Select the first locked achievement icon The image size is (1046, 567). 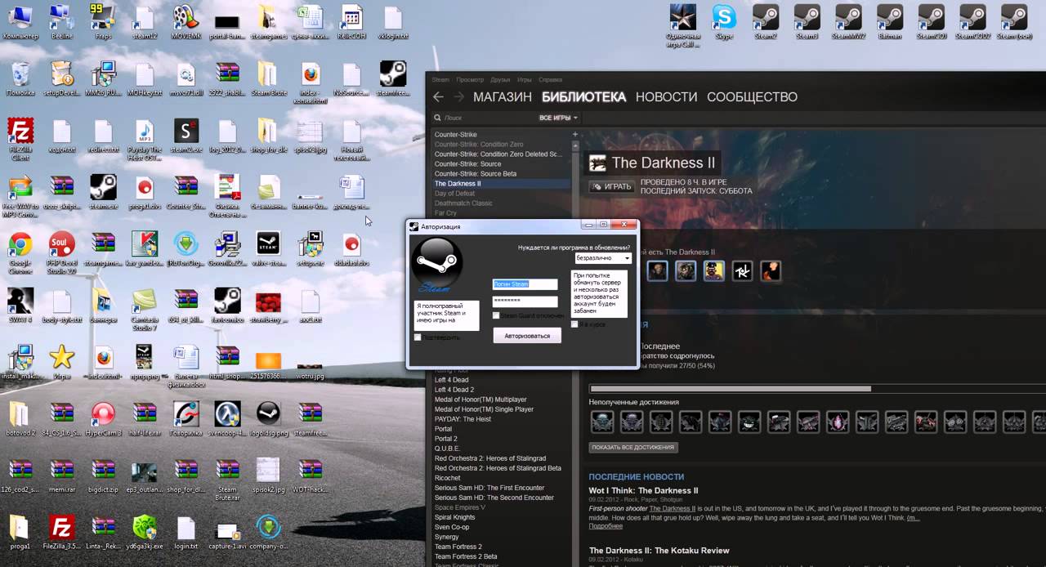click(x=602, y=422)
